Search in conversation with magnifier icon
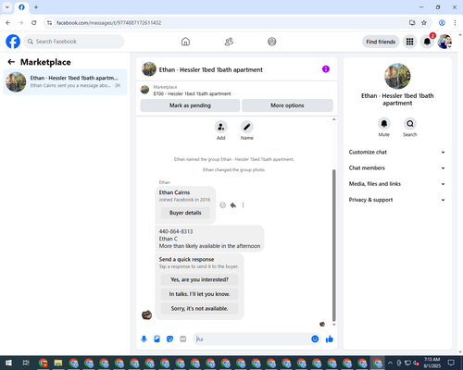Screen dimensions: 463x370 click(x=410, y=124)
